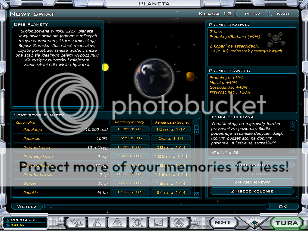Confirm with the OK button
The width and height of the screenshot is (308, 231).
coord(283,207)
